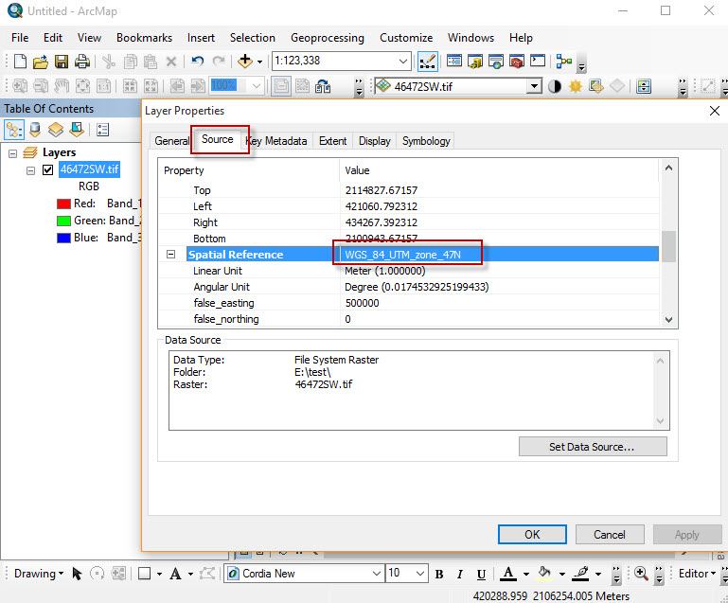Screen dimensions: 728x603
Task: Switch to the Display tab
Action: click(x=374, y=141)
